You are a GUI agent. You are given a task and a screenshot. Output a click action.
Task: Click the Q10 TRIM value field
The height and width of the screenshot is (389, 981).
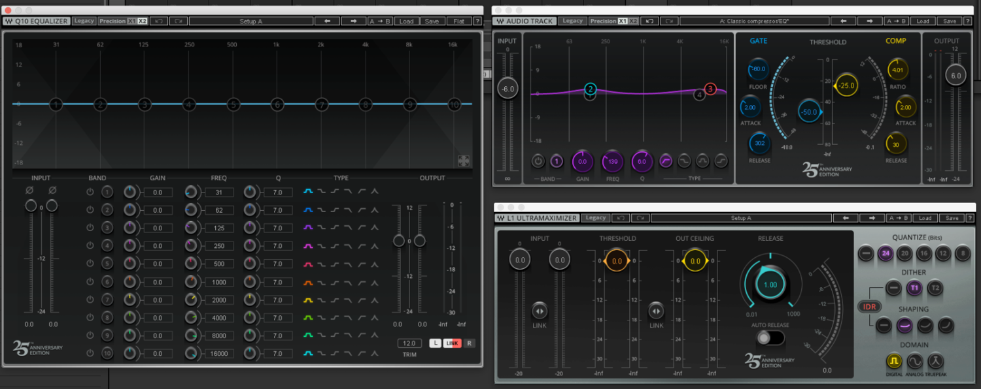(409, 343)
